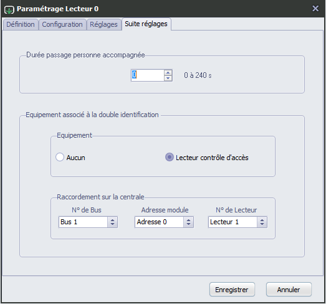Image resolution: width=326 pixels, height=304 pixels.
Task: Click the Lecteur 1 combo box field
Action: 233,222
